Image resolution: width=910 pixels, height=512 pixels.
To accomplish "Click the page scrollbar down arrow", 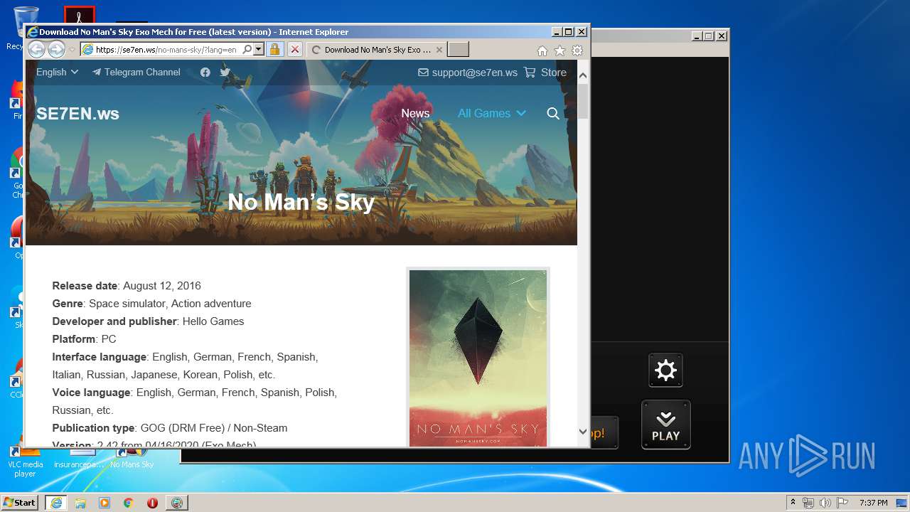I will (583, 432).
